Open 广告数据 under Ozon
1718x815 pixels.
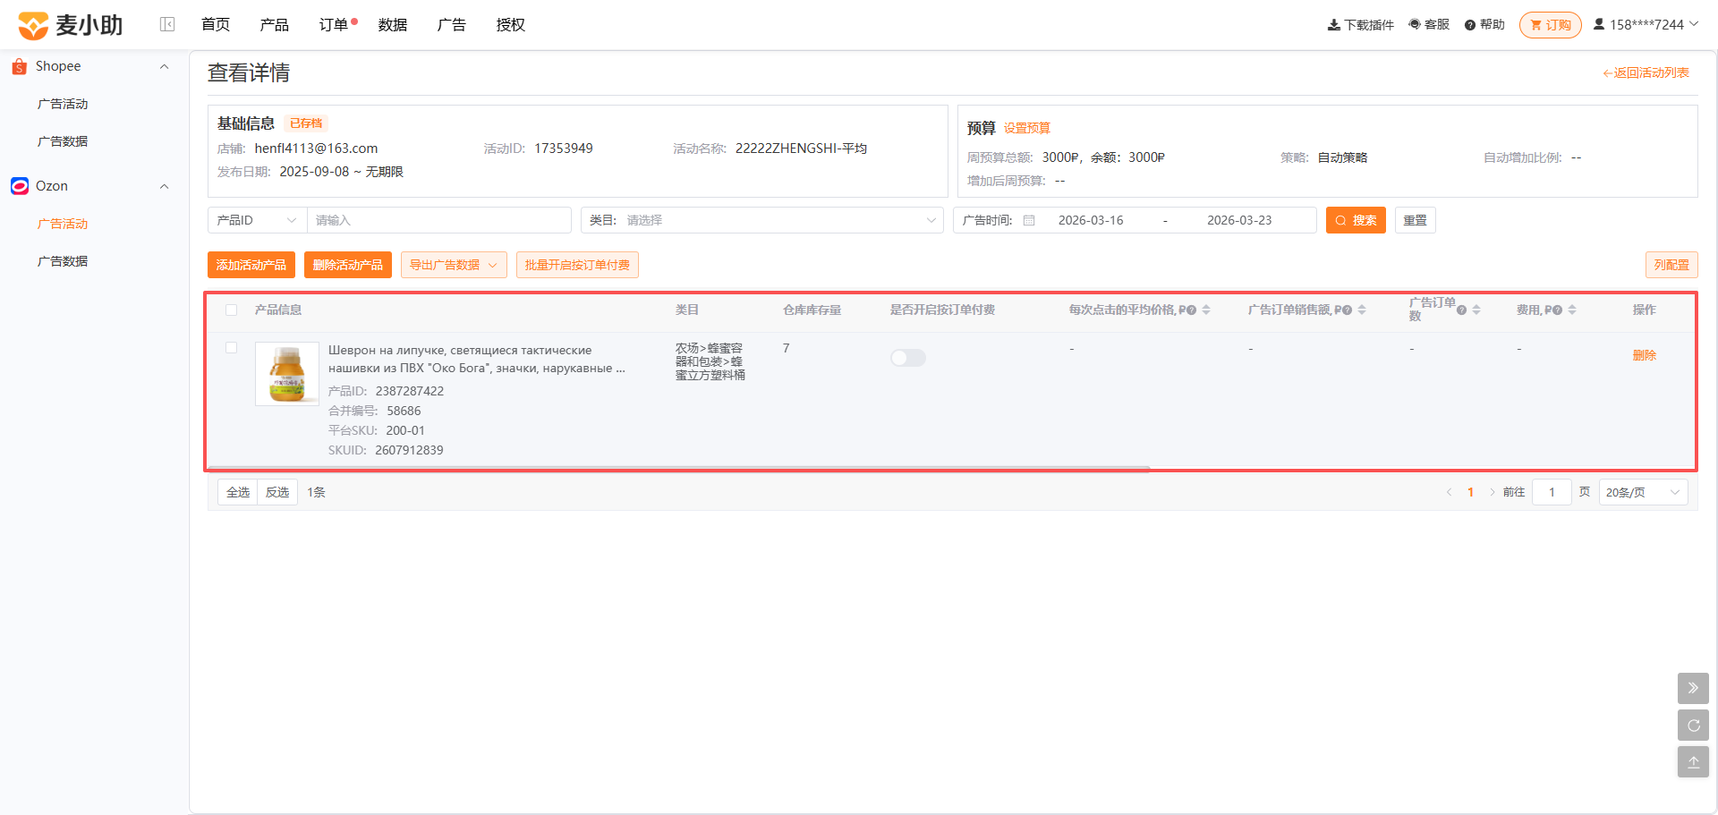point(63,261)
